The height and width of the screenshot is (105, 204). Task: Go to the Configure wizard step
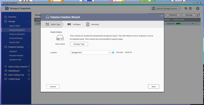pyautogui.click(x=74, y=24)
